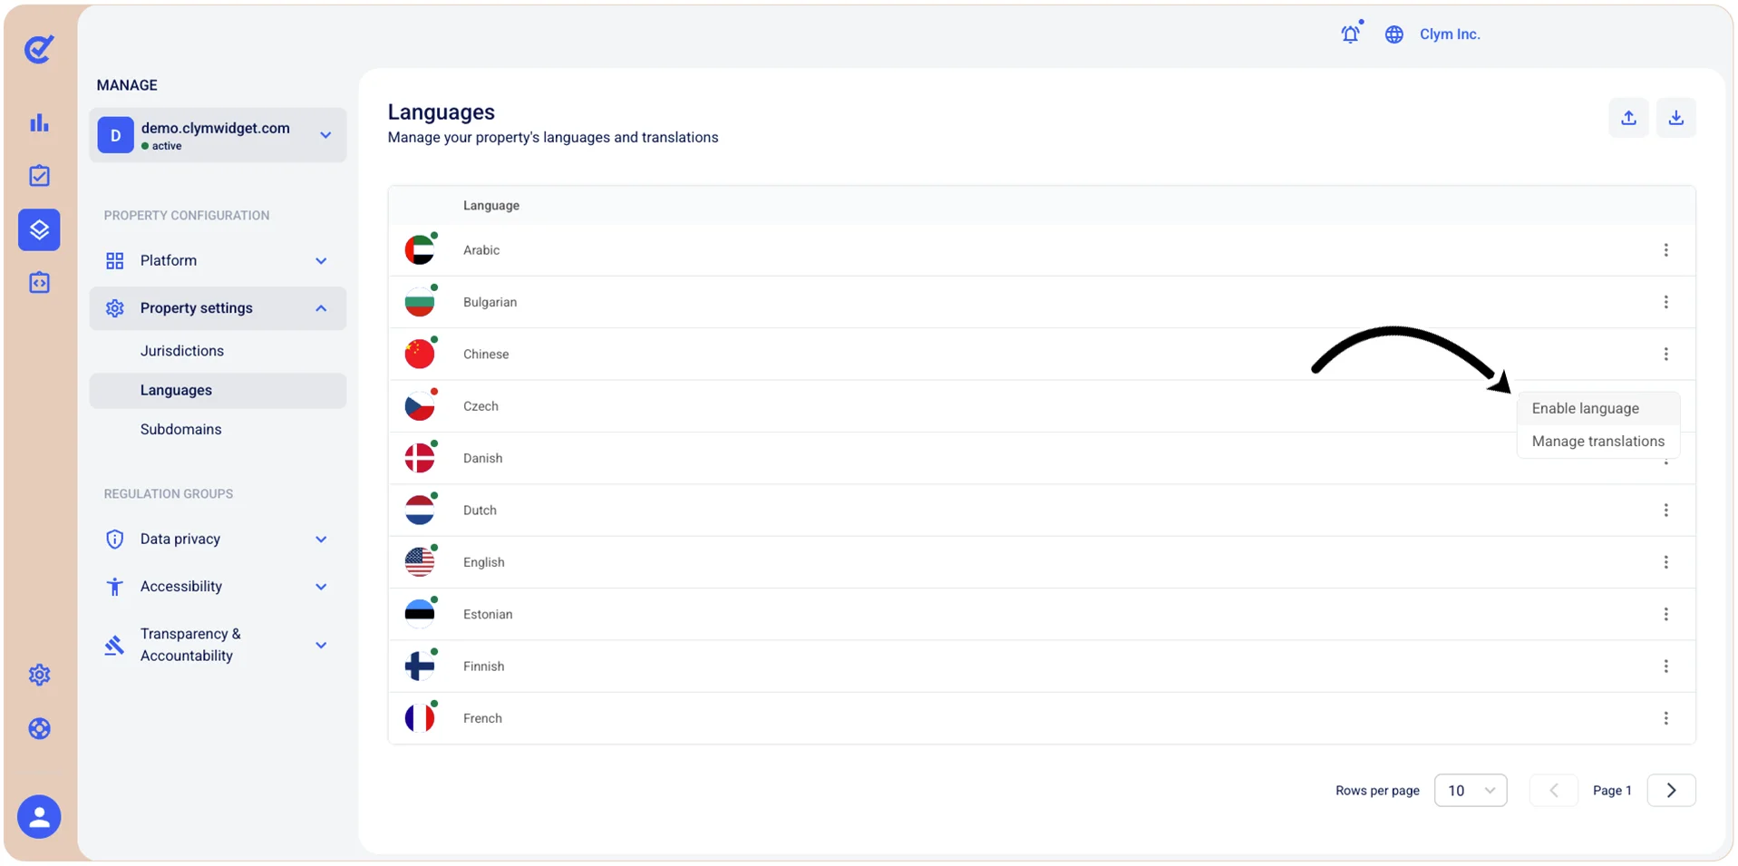Click the Accessibility person icon

click(x=114, y=587)
